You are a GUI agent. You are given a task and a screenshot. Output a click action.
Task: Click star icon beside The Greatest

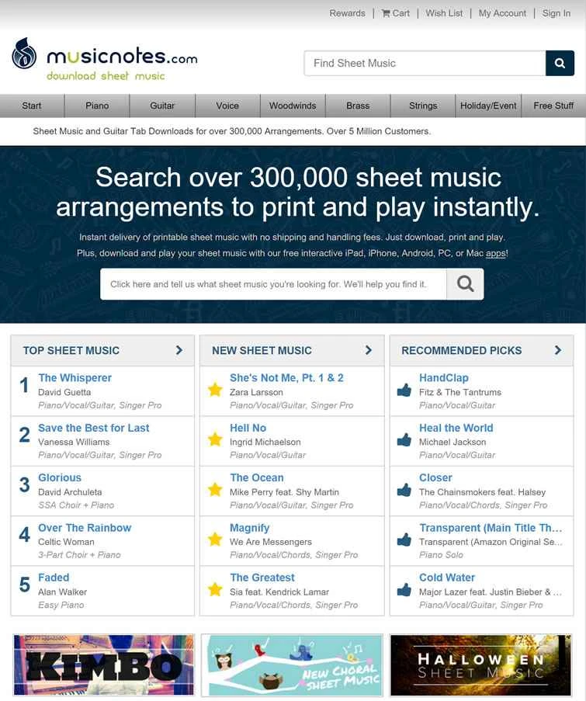tap(215, 589)
